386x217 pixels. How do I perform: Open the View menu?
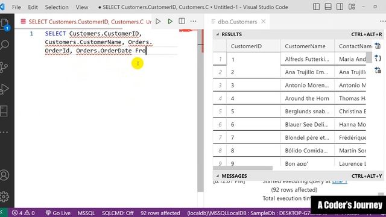coord(82,7)
